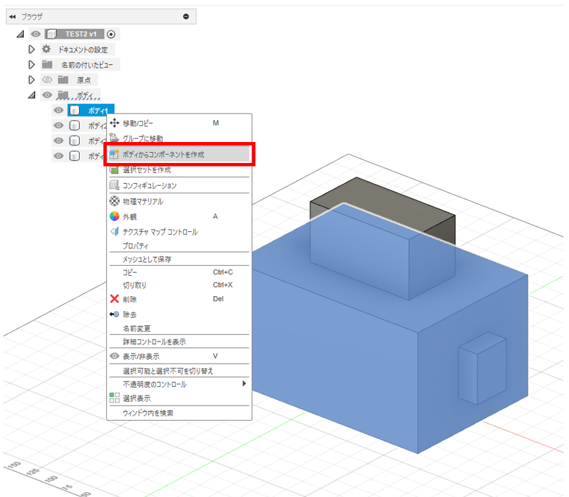Click the browser panel round minus button

186,16
